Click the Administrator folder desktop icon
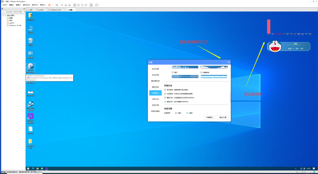Image resolution: width=318 pixels, height=174 pixels. tap(31, 17)
